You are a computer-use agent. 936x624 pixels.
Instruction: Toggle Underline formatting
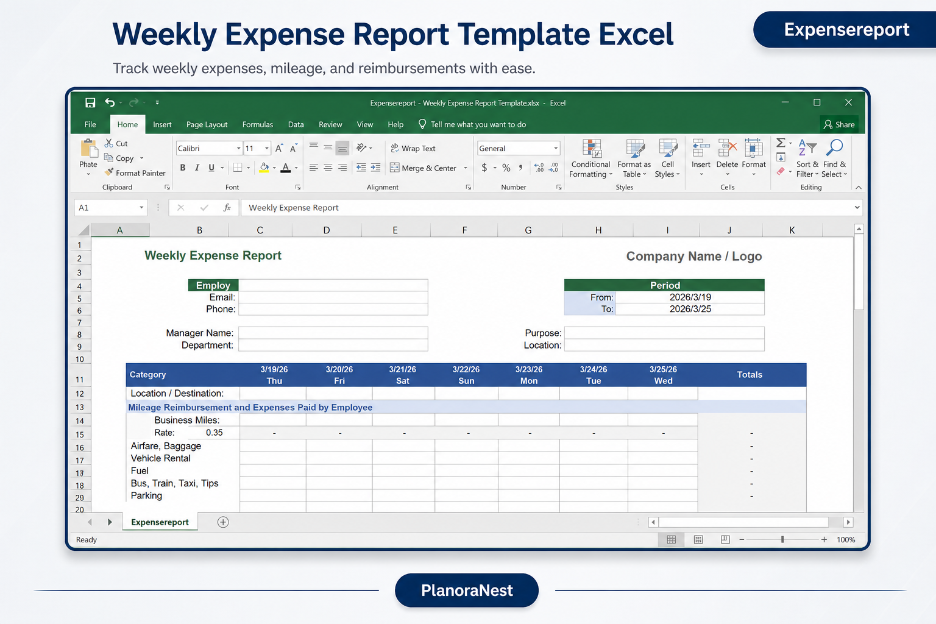click(211, 168)
